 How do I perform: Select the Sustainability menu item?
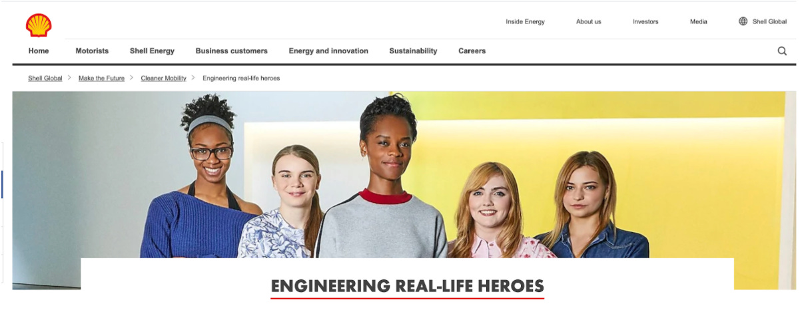click(x=413, y=51)
